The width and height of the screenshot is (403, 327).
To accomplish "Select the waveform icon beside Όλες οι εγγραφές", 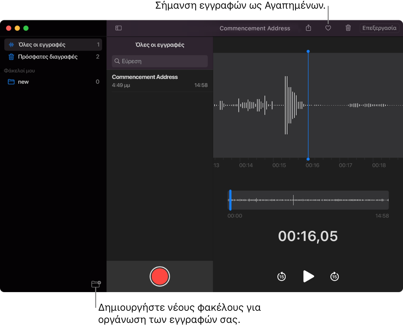I will tap(11, 45).
